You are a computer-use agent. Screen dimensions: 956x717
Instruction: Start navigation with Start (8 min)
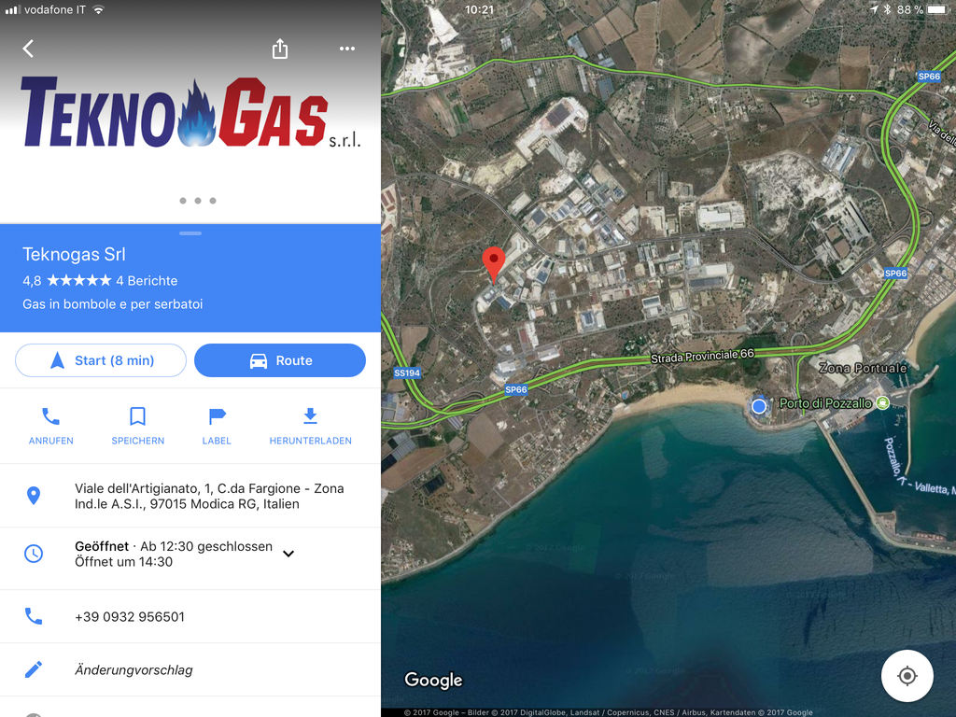coord(101,360)
